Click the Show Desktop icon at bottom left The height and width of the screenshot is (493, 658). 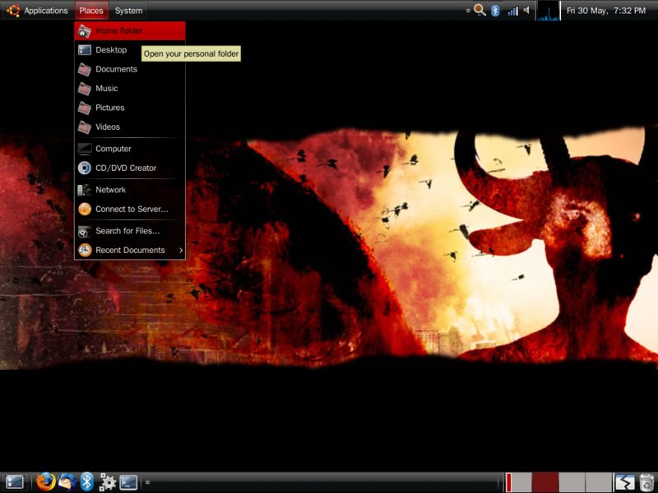[x=15, y=482]
